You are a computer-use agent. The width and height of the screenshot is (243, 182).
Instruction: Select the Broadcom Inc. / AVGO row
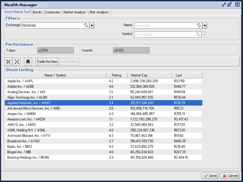pyautogui.click(x=104, y=141)
